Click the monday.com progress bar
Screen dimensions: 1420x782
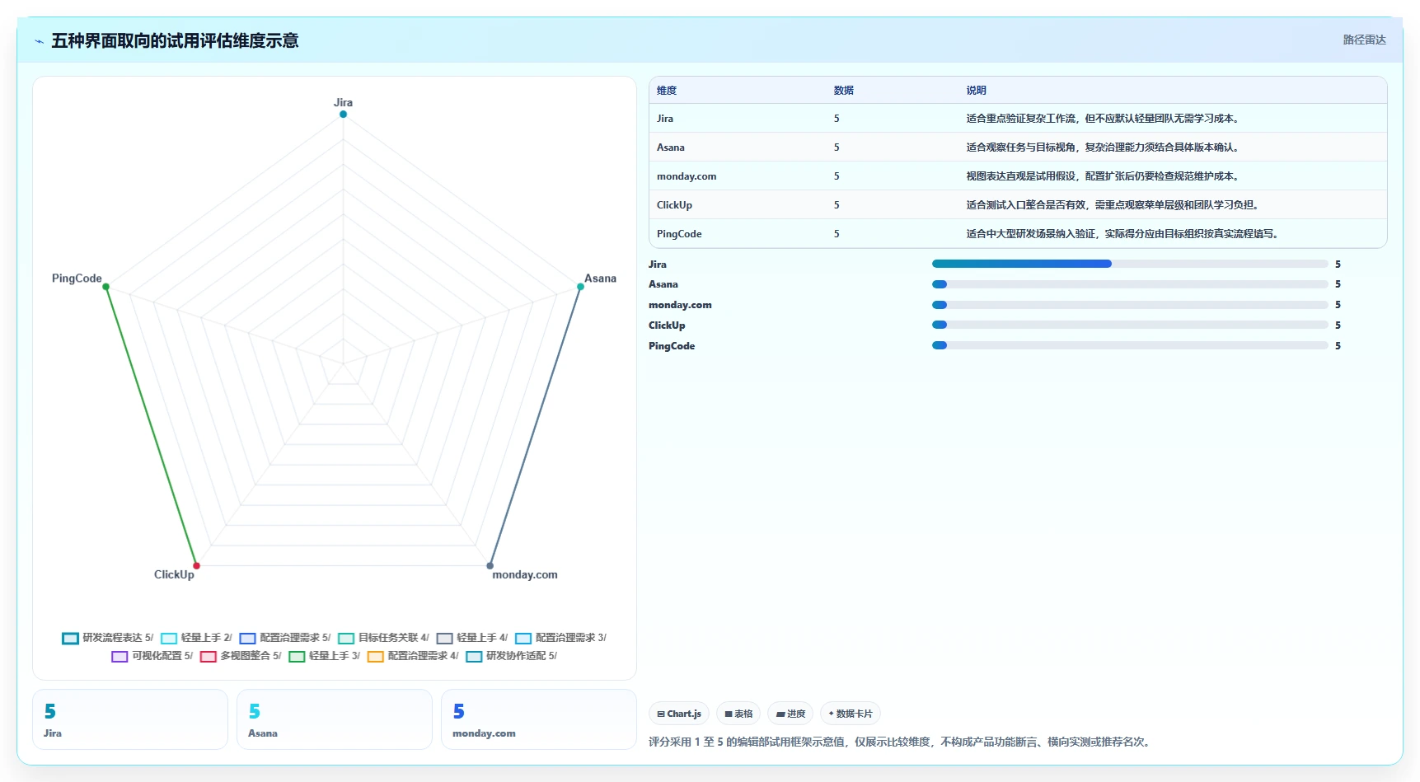click(x=1130, y=305)
